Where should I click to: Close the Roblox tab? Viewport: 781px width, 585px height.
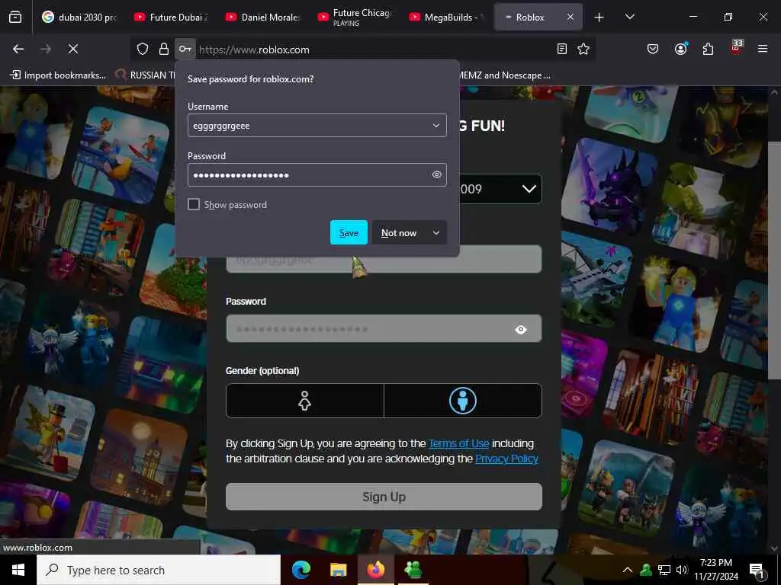tap(570, 17)
